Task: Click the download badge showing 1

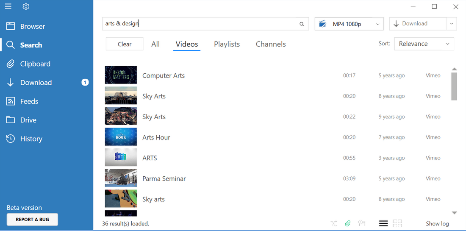Action: (x=85, y=82)
